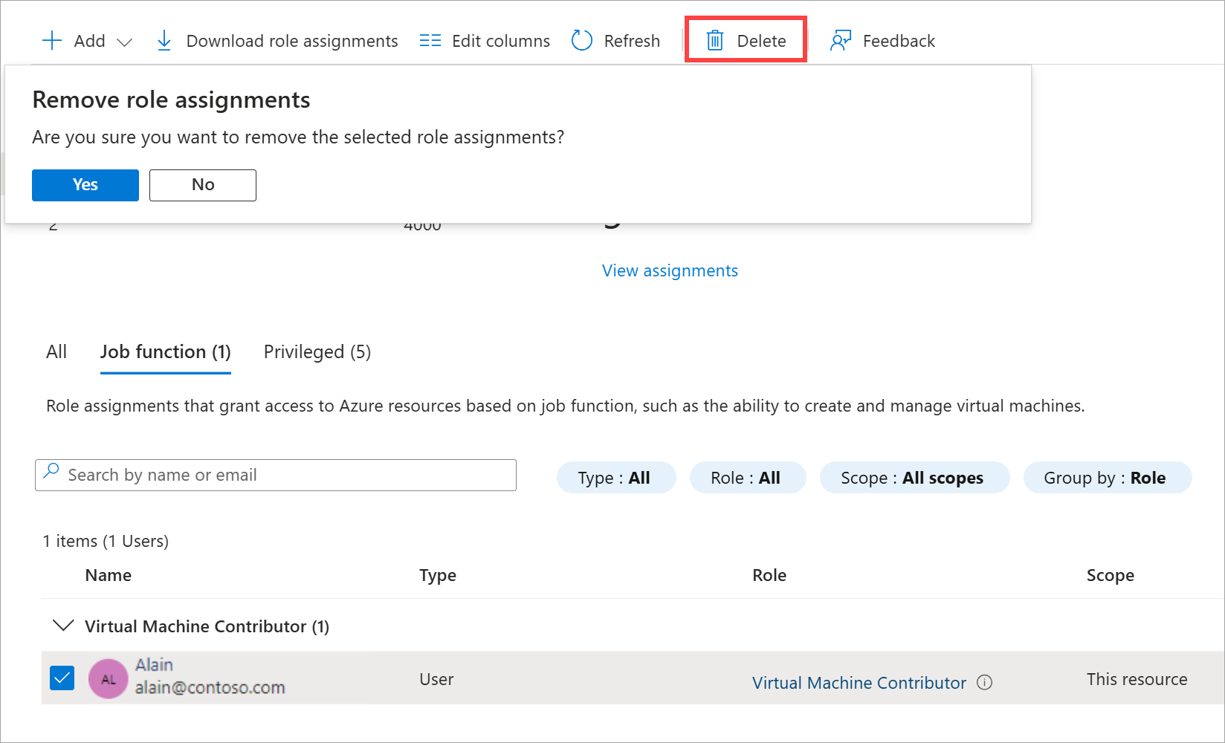Click the trash can Delete icon
Screen dimensions: 1225x743
tap(715, 40)
